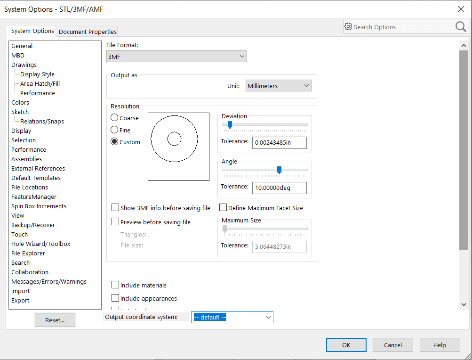Select Hole Wizard/Toolbox in the list
472x360 pixels.
pos(40,244)
